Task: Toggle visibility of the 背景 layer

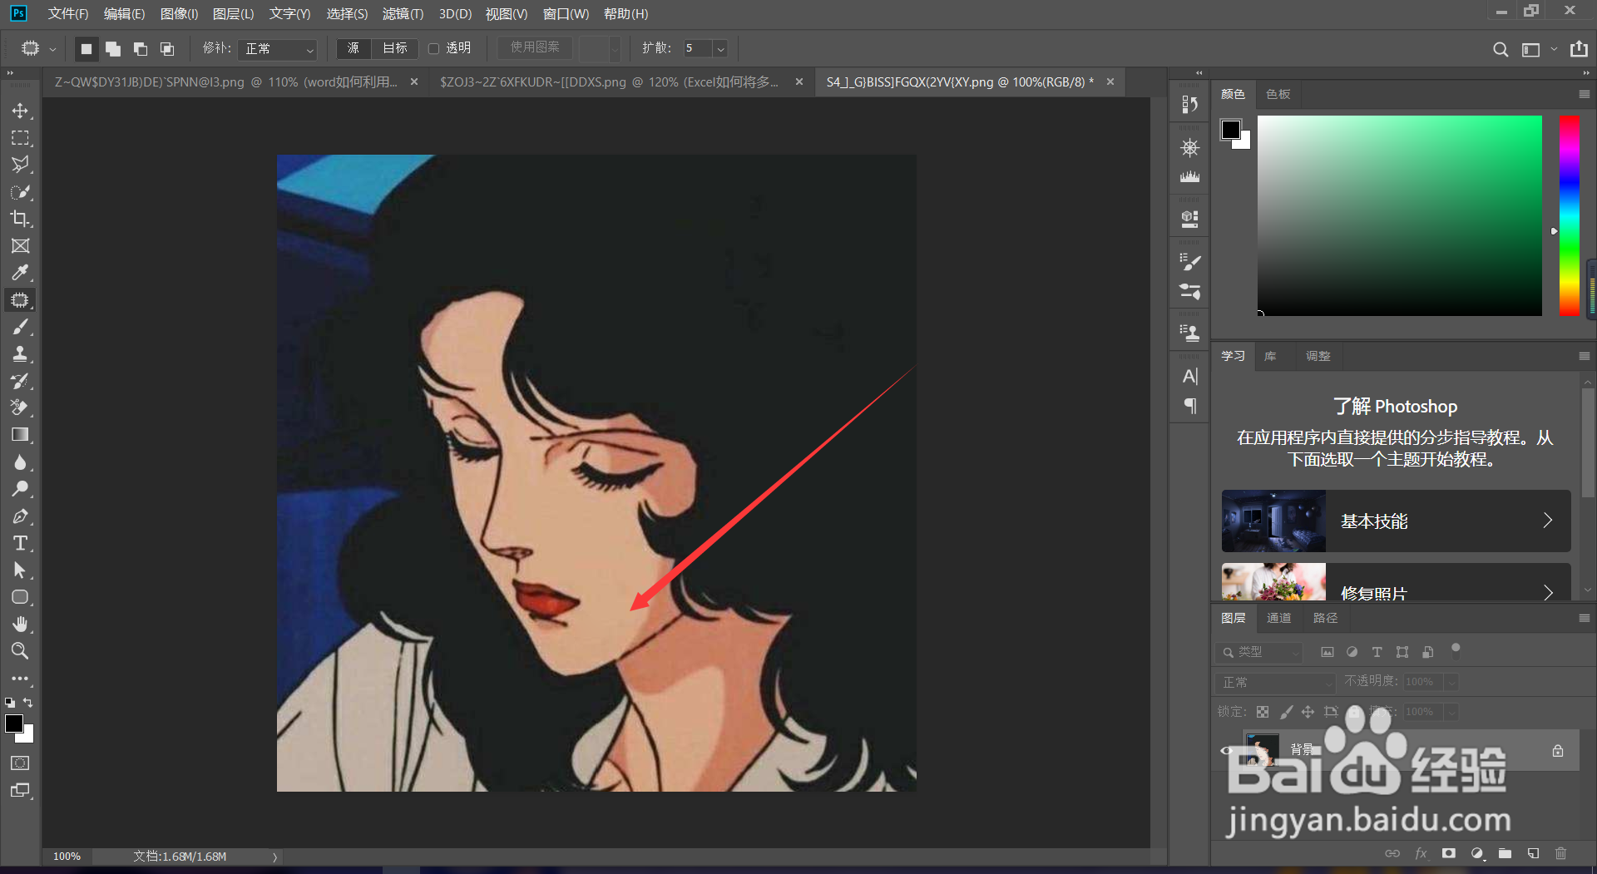Action: pyautogui.click(x=1227, y=750)
